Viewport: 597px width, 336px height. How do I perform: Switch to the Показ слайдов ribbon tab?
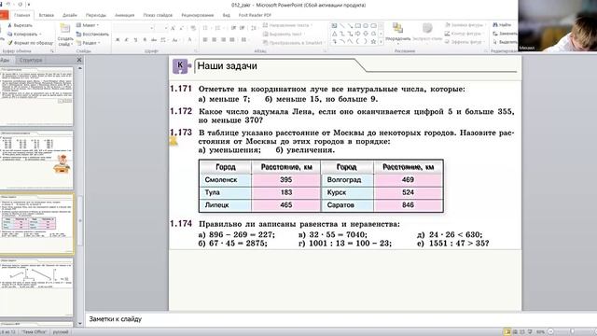(x=158, y=15)
